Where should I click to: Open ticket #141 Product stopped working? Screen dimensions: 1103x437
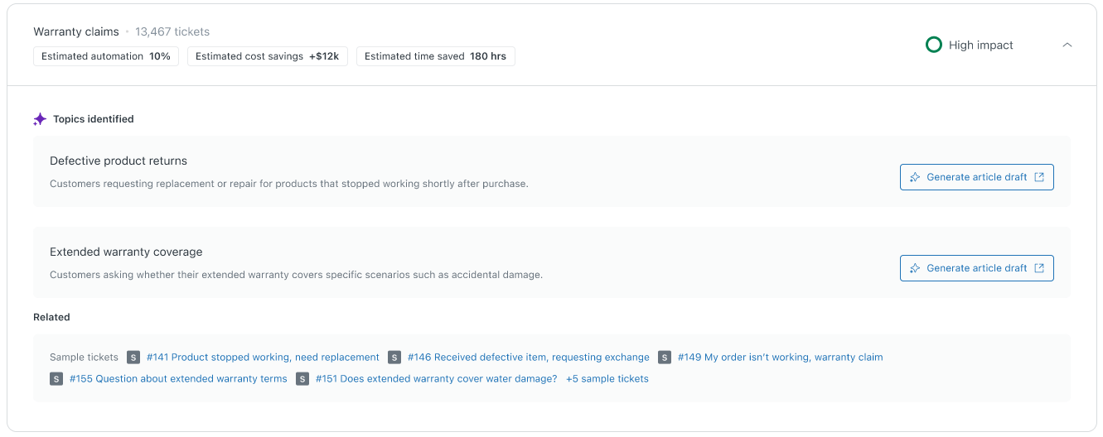click(263, 358)
